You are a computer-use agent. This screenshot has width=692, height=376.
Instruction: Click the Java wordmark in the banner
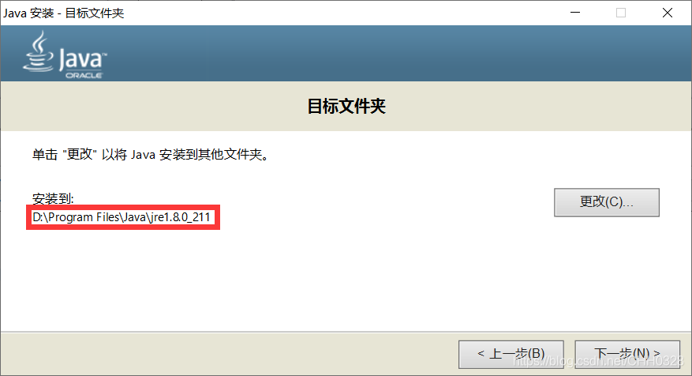[x=83, y=60]
